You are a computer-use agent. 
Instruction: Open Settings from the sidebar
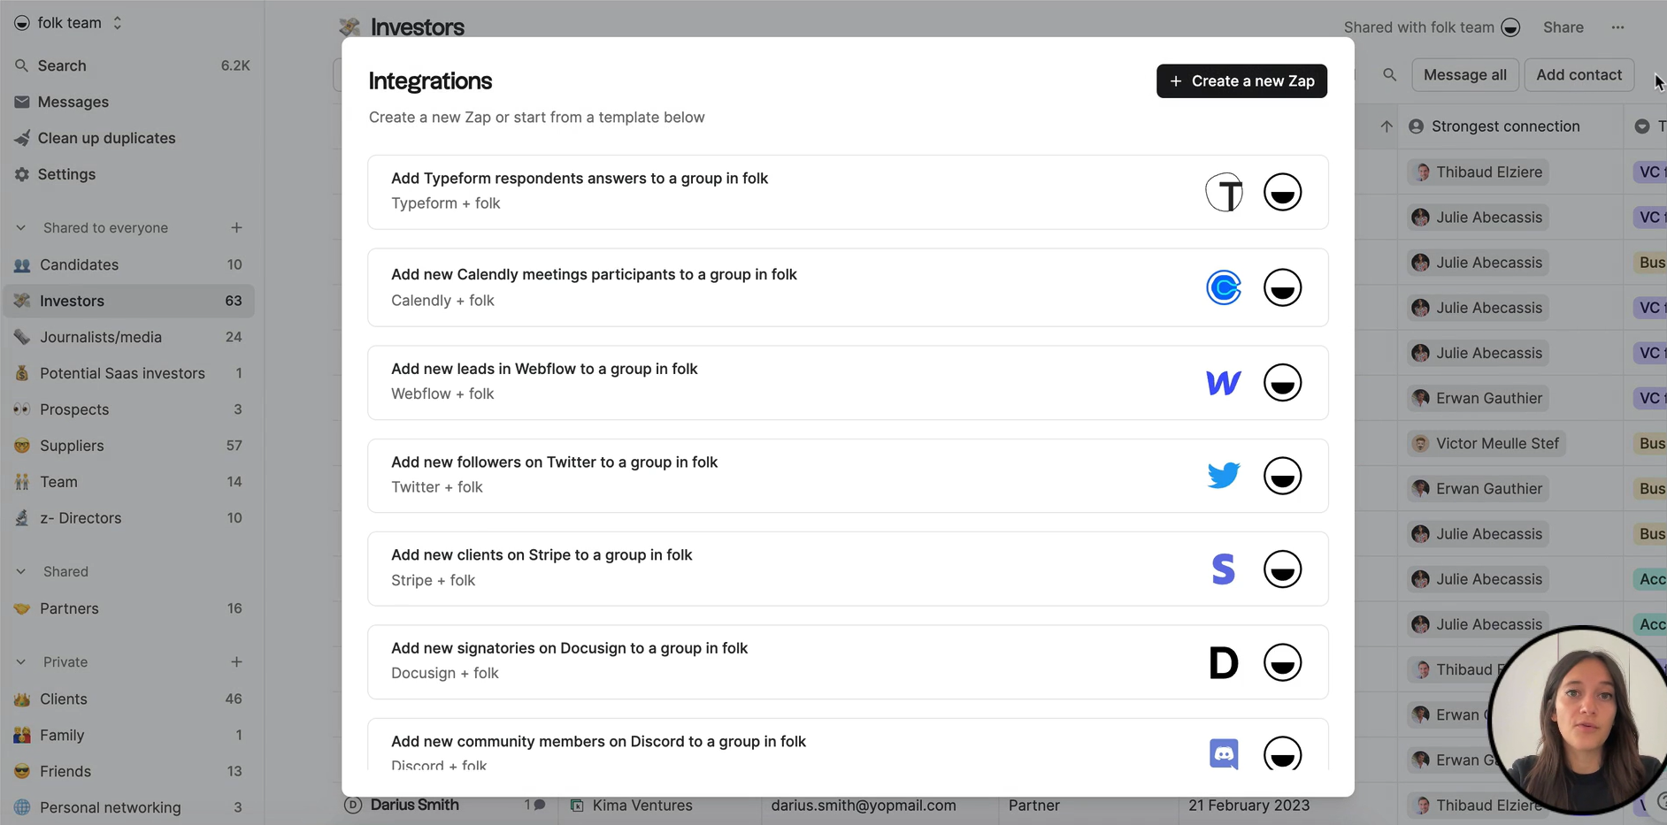click(66, 174)
